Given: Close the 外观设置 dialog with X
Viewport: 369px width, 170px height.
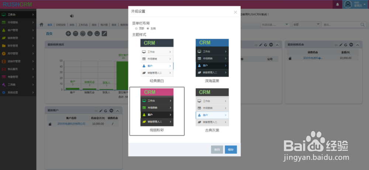Looking at the screenshot, I should click(x=235, y=12).
